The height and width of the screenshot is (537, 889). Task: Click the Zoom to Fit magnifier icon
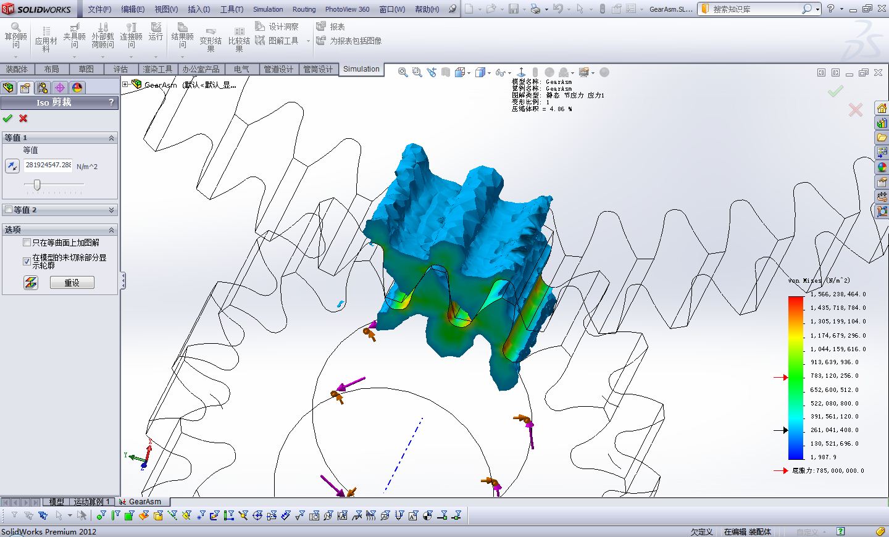pyautogui.click(x=403, y=72)
